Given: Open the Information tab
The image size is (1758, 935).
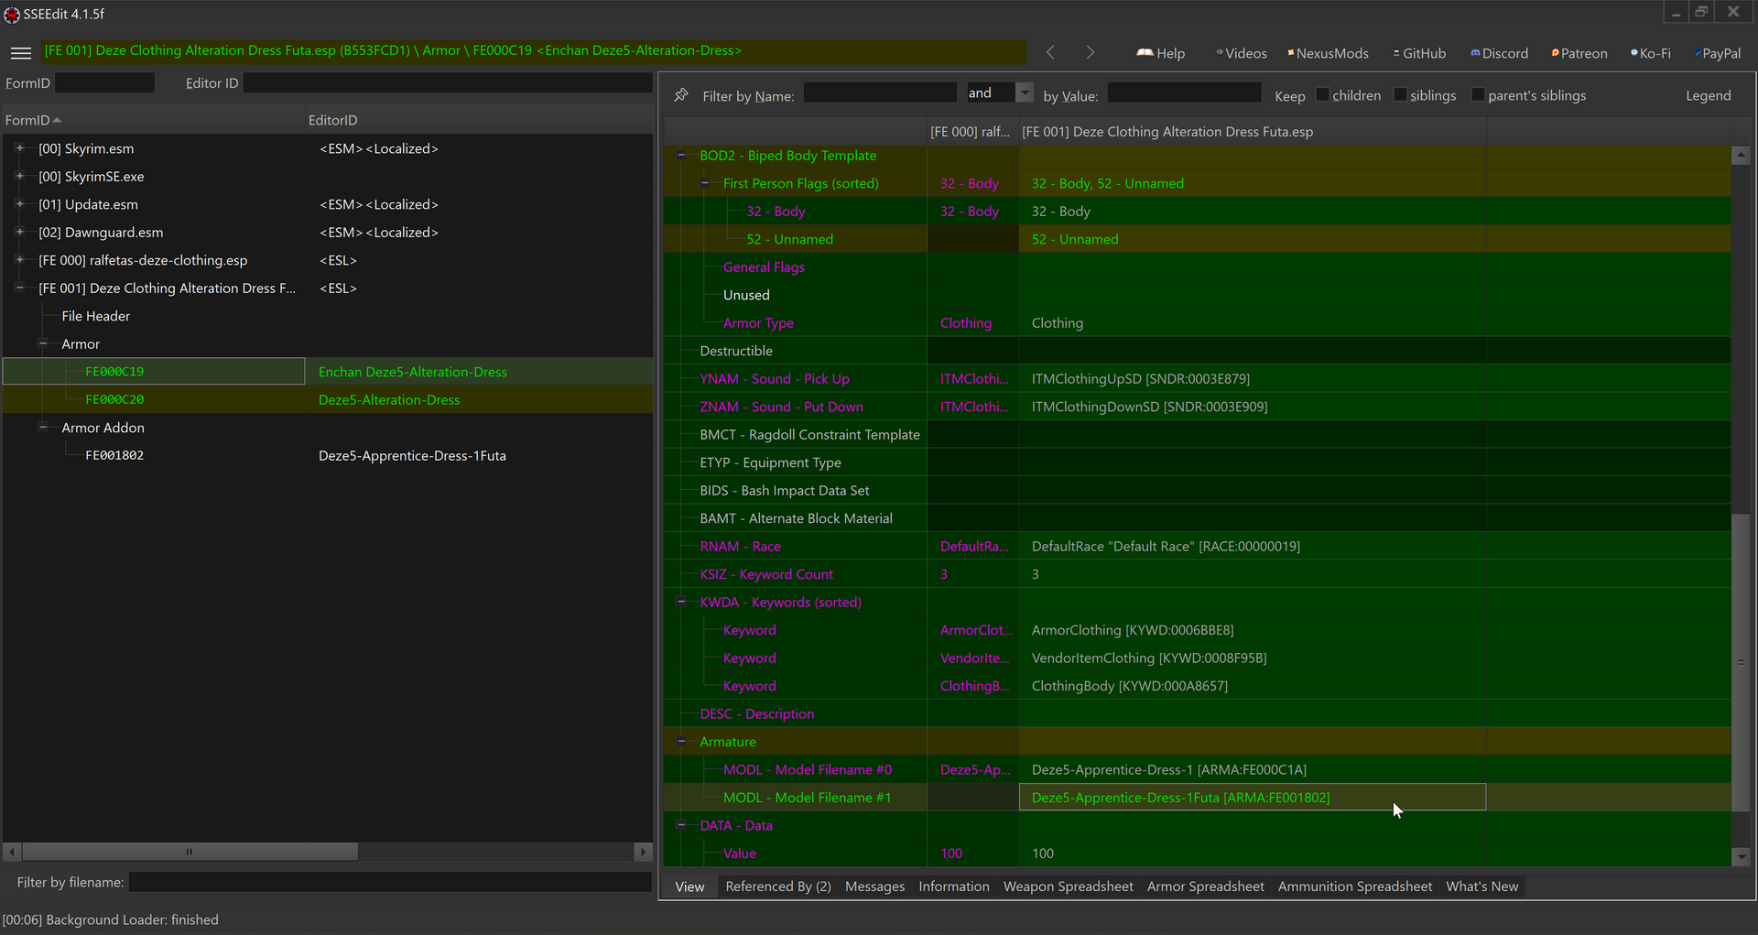Looking at the screenshot, I should pyautogui.click(x=954, y=886).
